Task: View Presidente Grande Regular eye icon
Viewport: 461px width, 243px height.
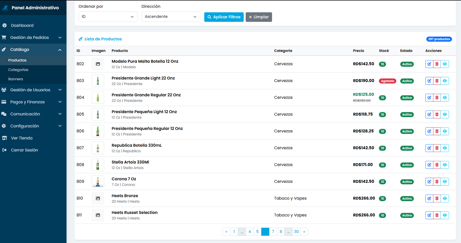Action: point(445,98)
